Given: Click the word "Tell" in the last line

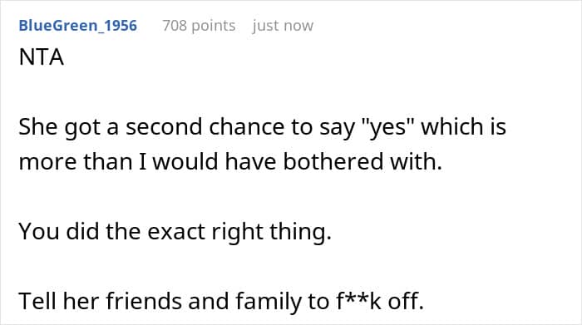Looking at the screenshot, I should pyautogui.click(x=37, y=301).
